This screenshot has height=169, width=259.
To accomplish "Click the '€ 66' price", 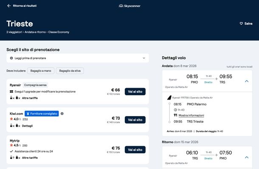I will point(115,90).
